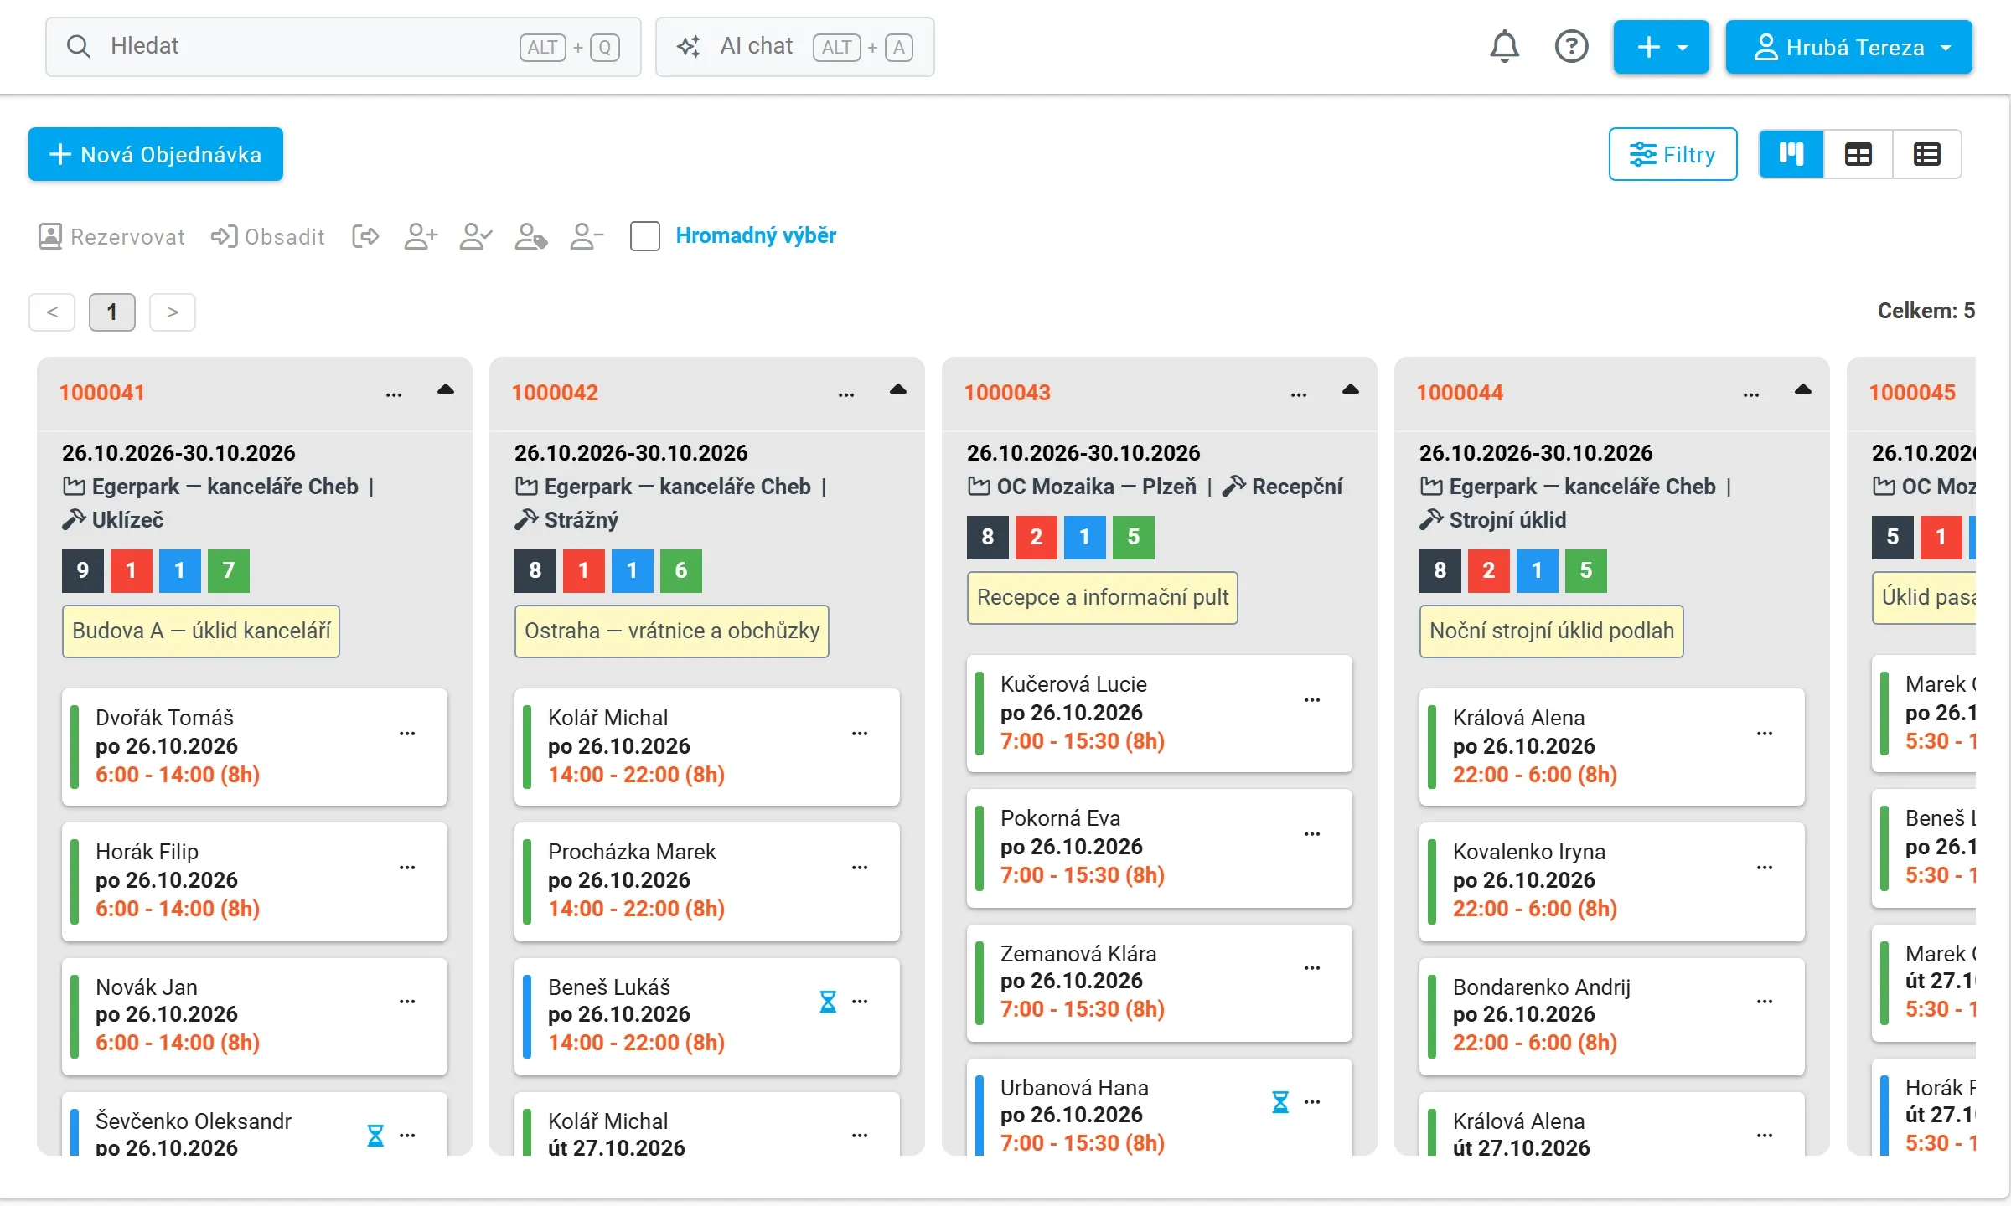Switch to kanban board view
The width and height of the screenshot is (2011, 1206).
(x=1791, y=154)
